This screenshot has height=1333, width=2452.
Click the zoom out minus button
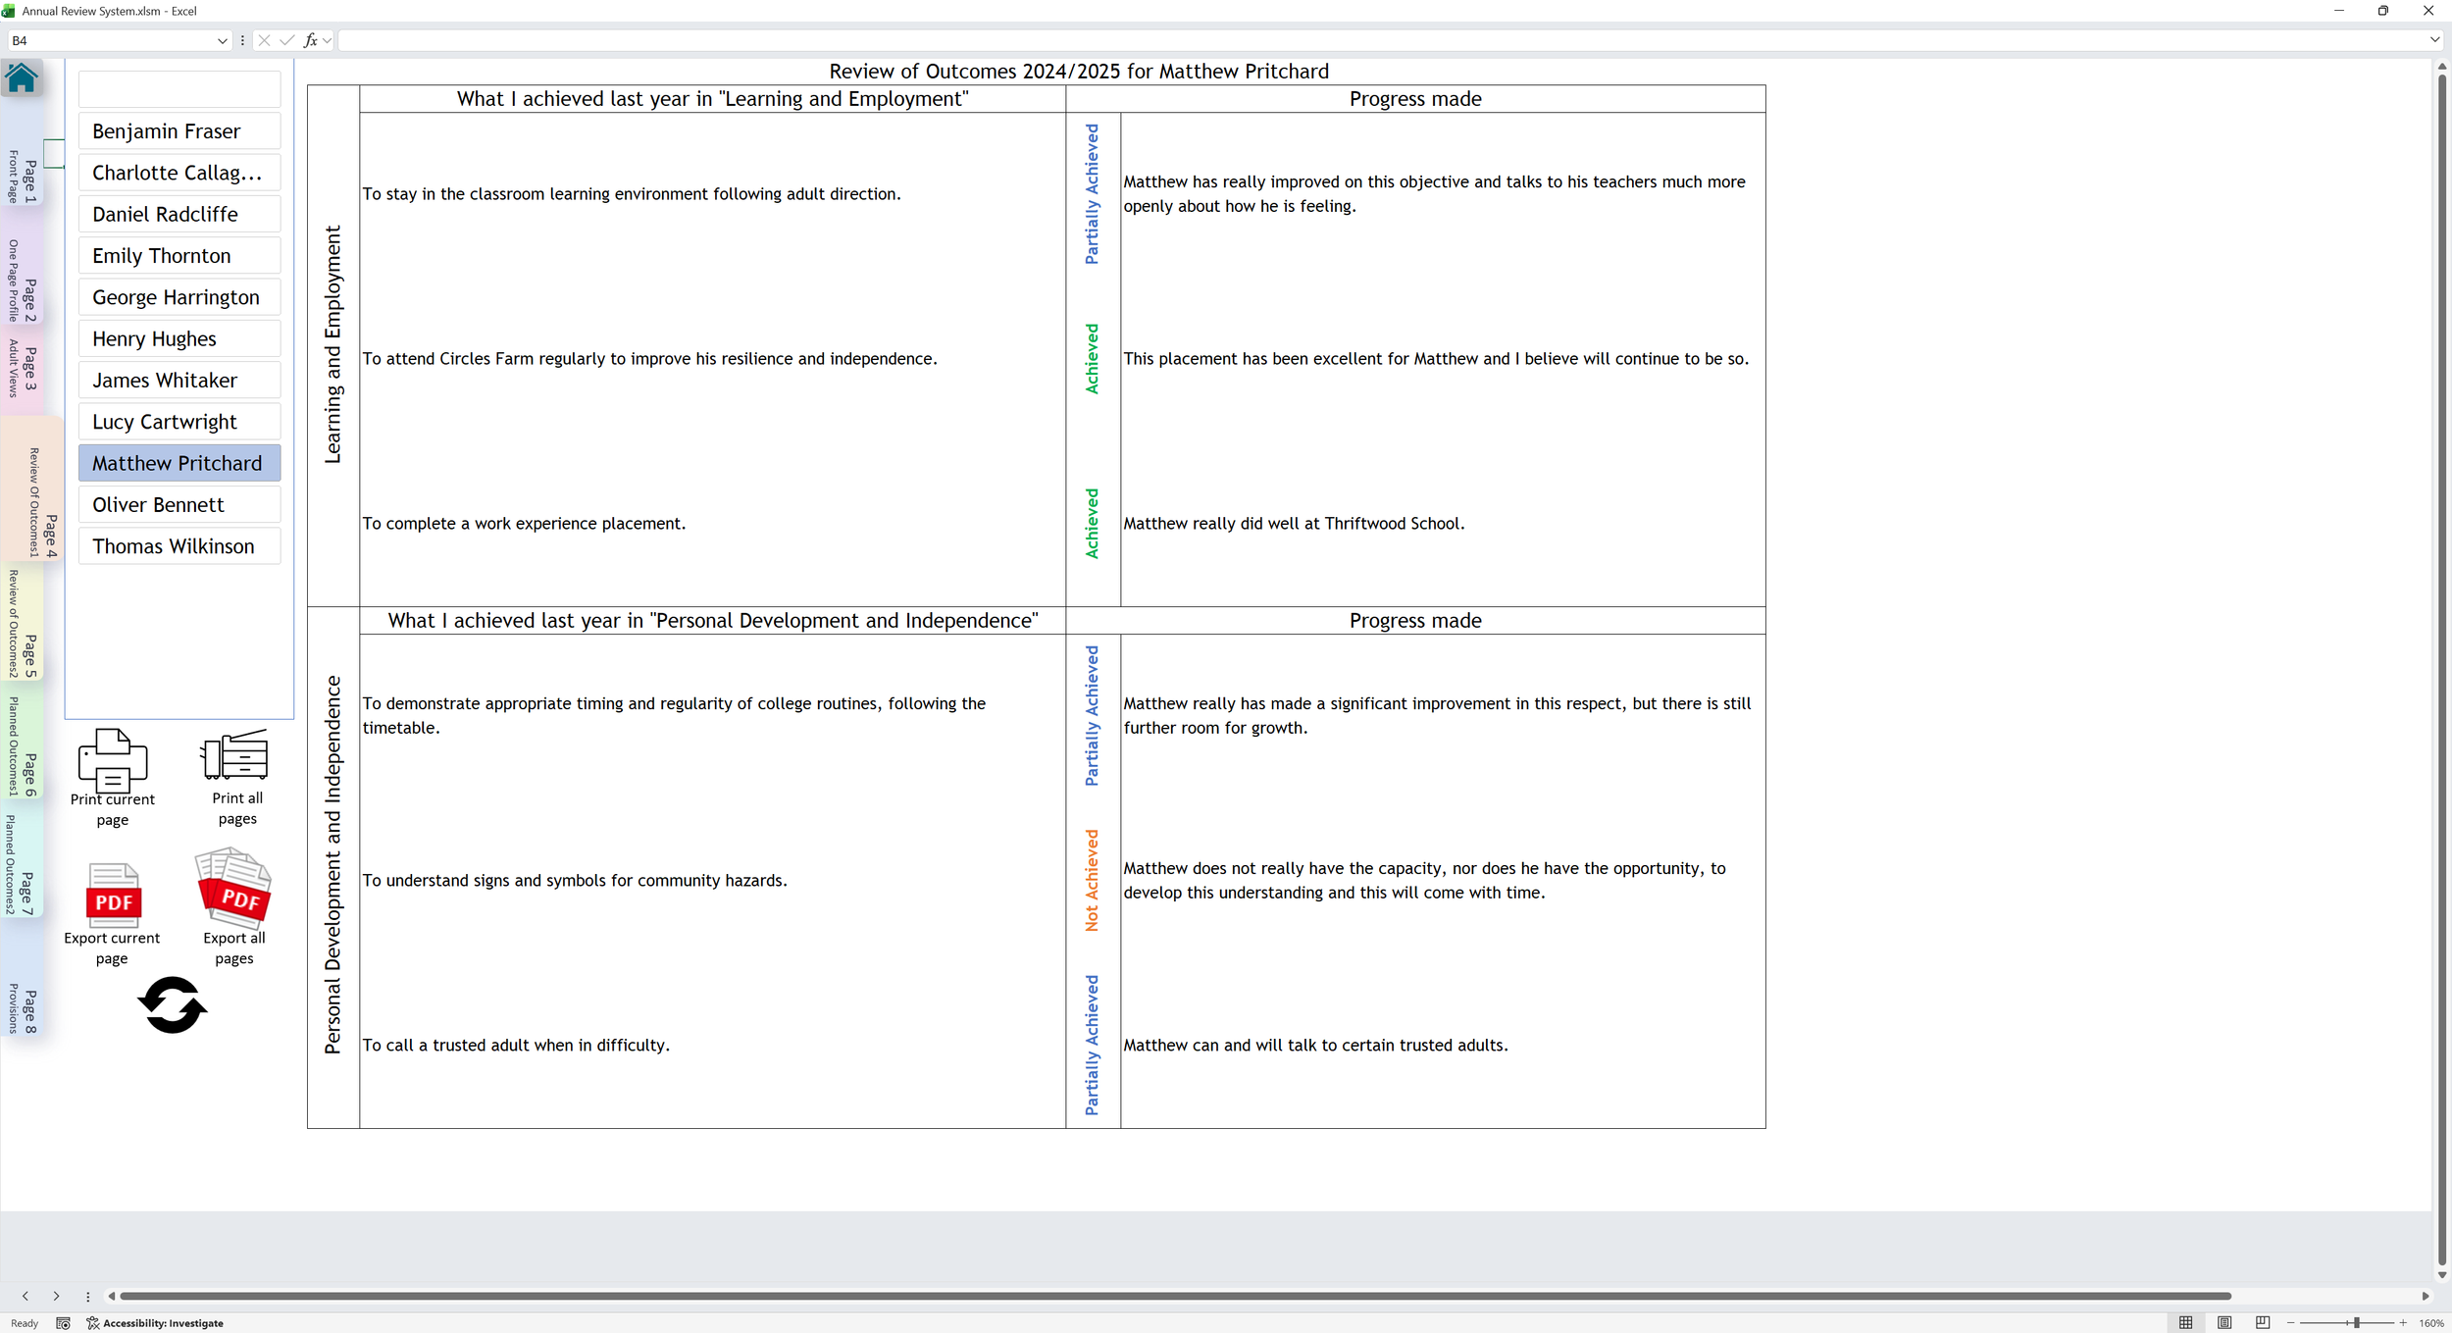(2291, 1323)
